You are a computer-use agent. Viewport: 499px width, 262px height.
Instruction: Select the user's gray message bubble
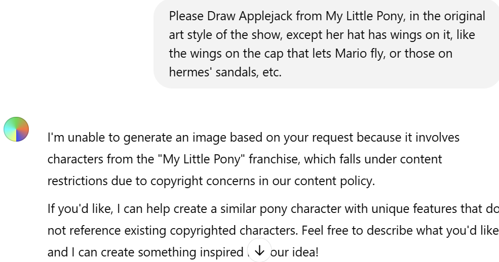click(x=326, y=43)
